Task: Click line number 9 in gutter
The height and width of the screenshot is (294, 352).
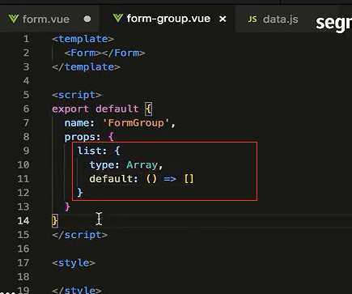Action: point(26,151)
